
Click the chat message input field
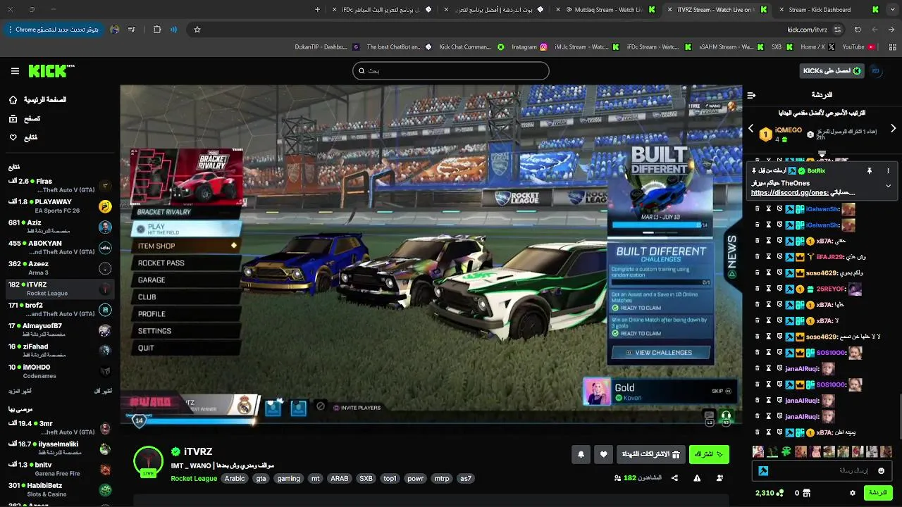click(821, 470)
